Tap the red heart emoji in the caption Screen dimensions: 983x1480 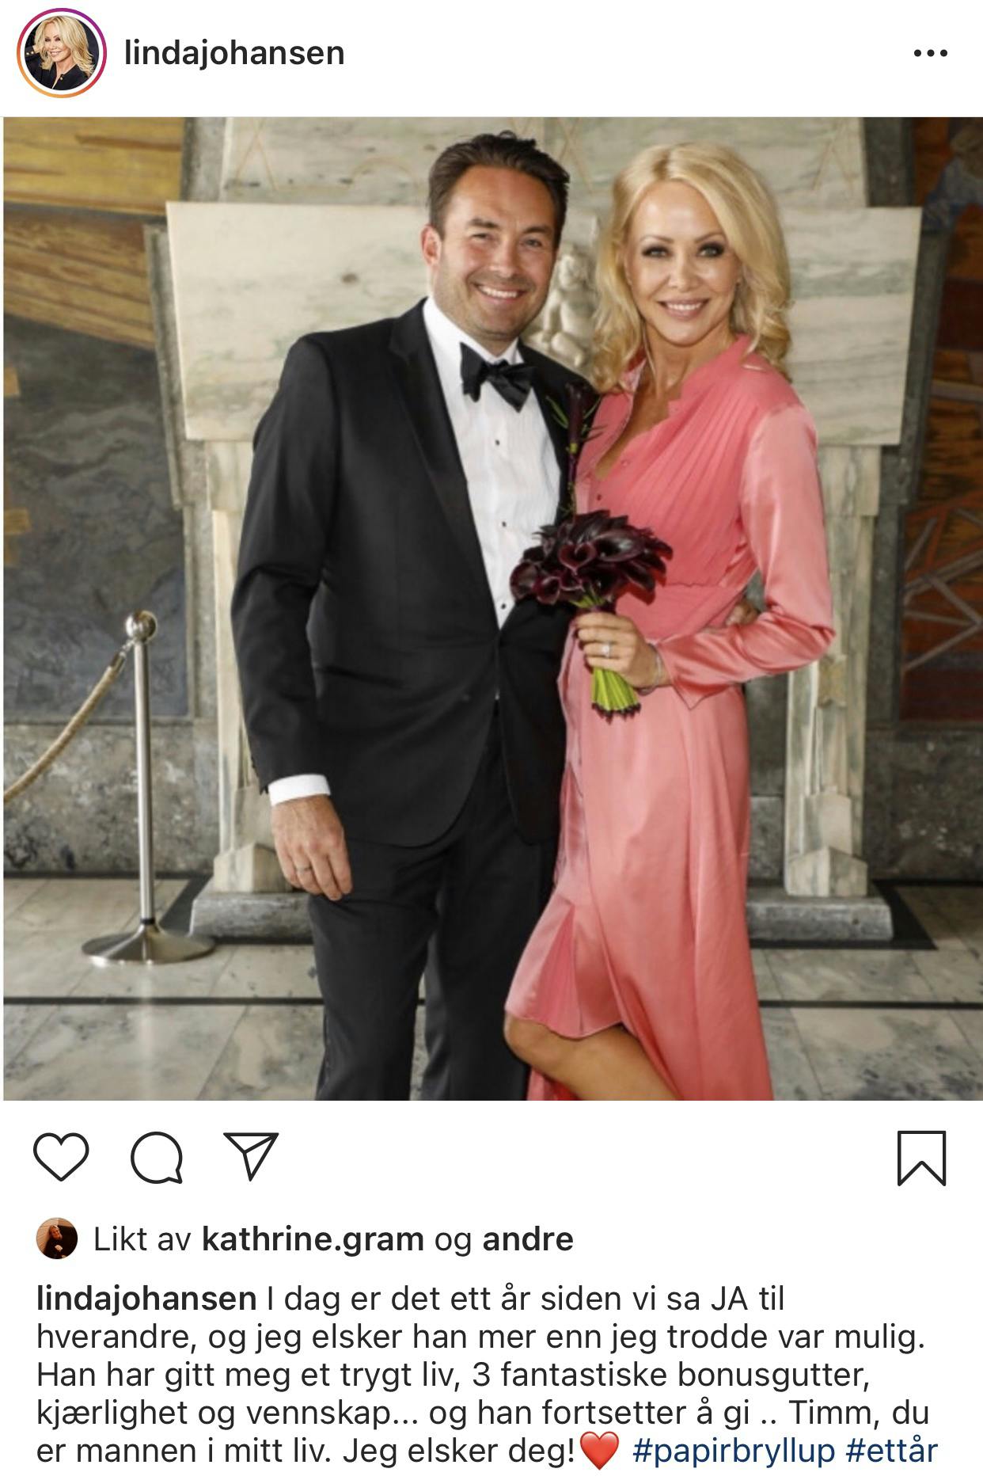coord(599,1451)
